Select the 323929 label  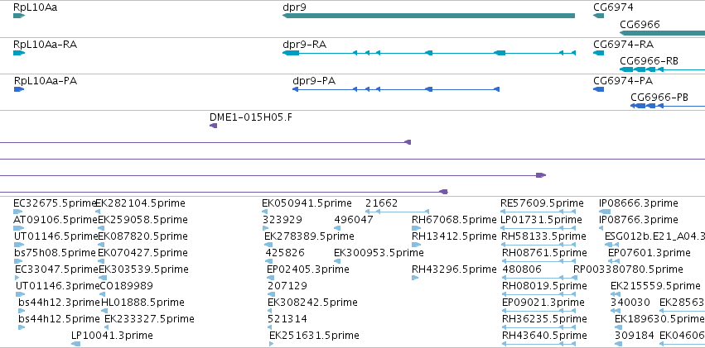pos(282,220)
